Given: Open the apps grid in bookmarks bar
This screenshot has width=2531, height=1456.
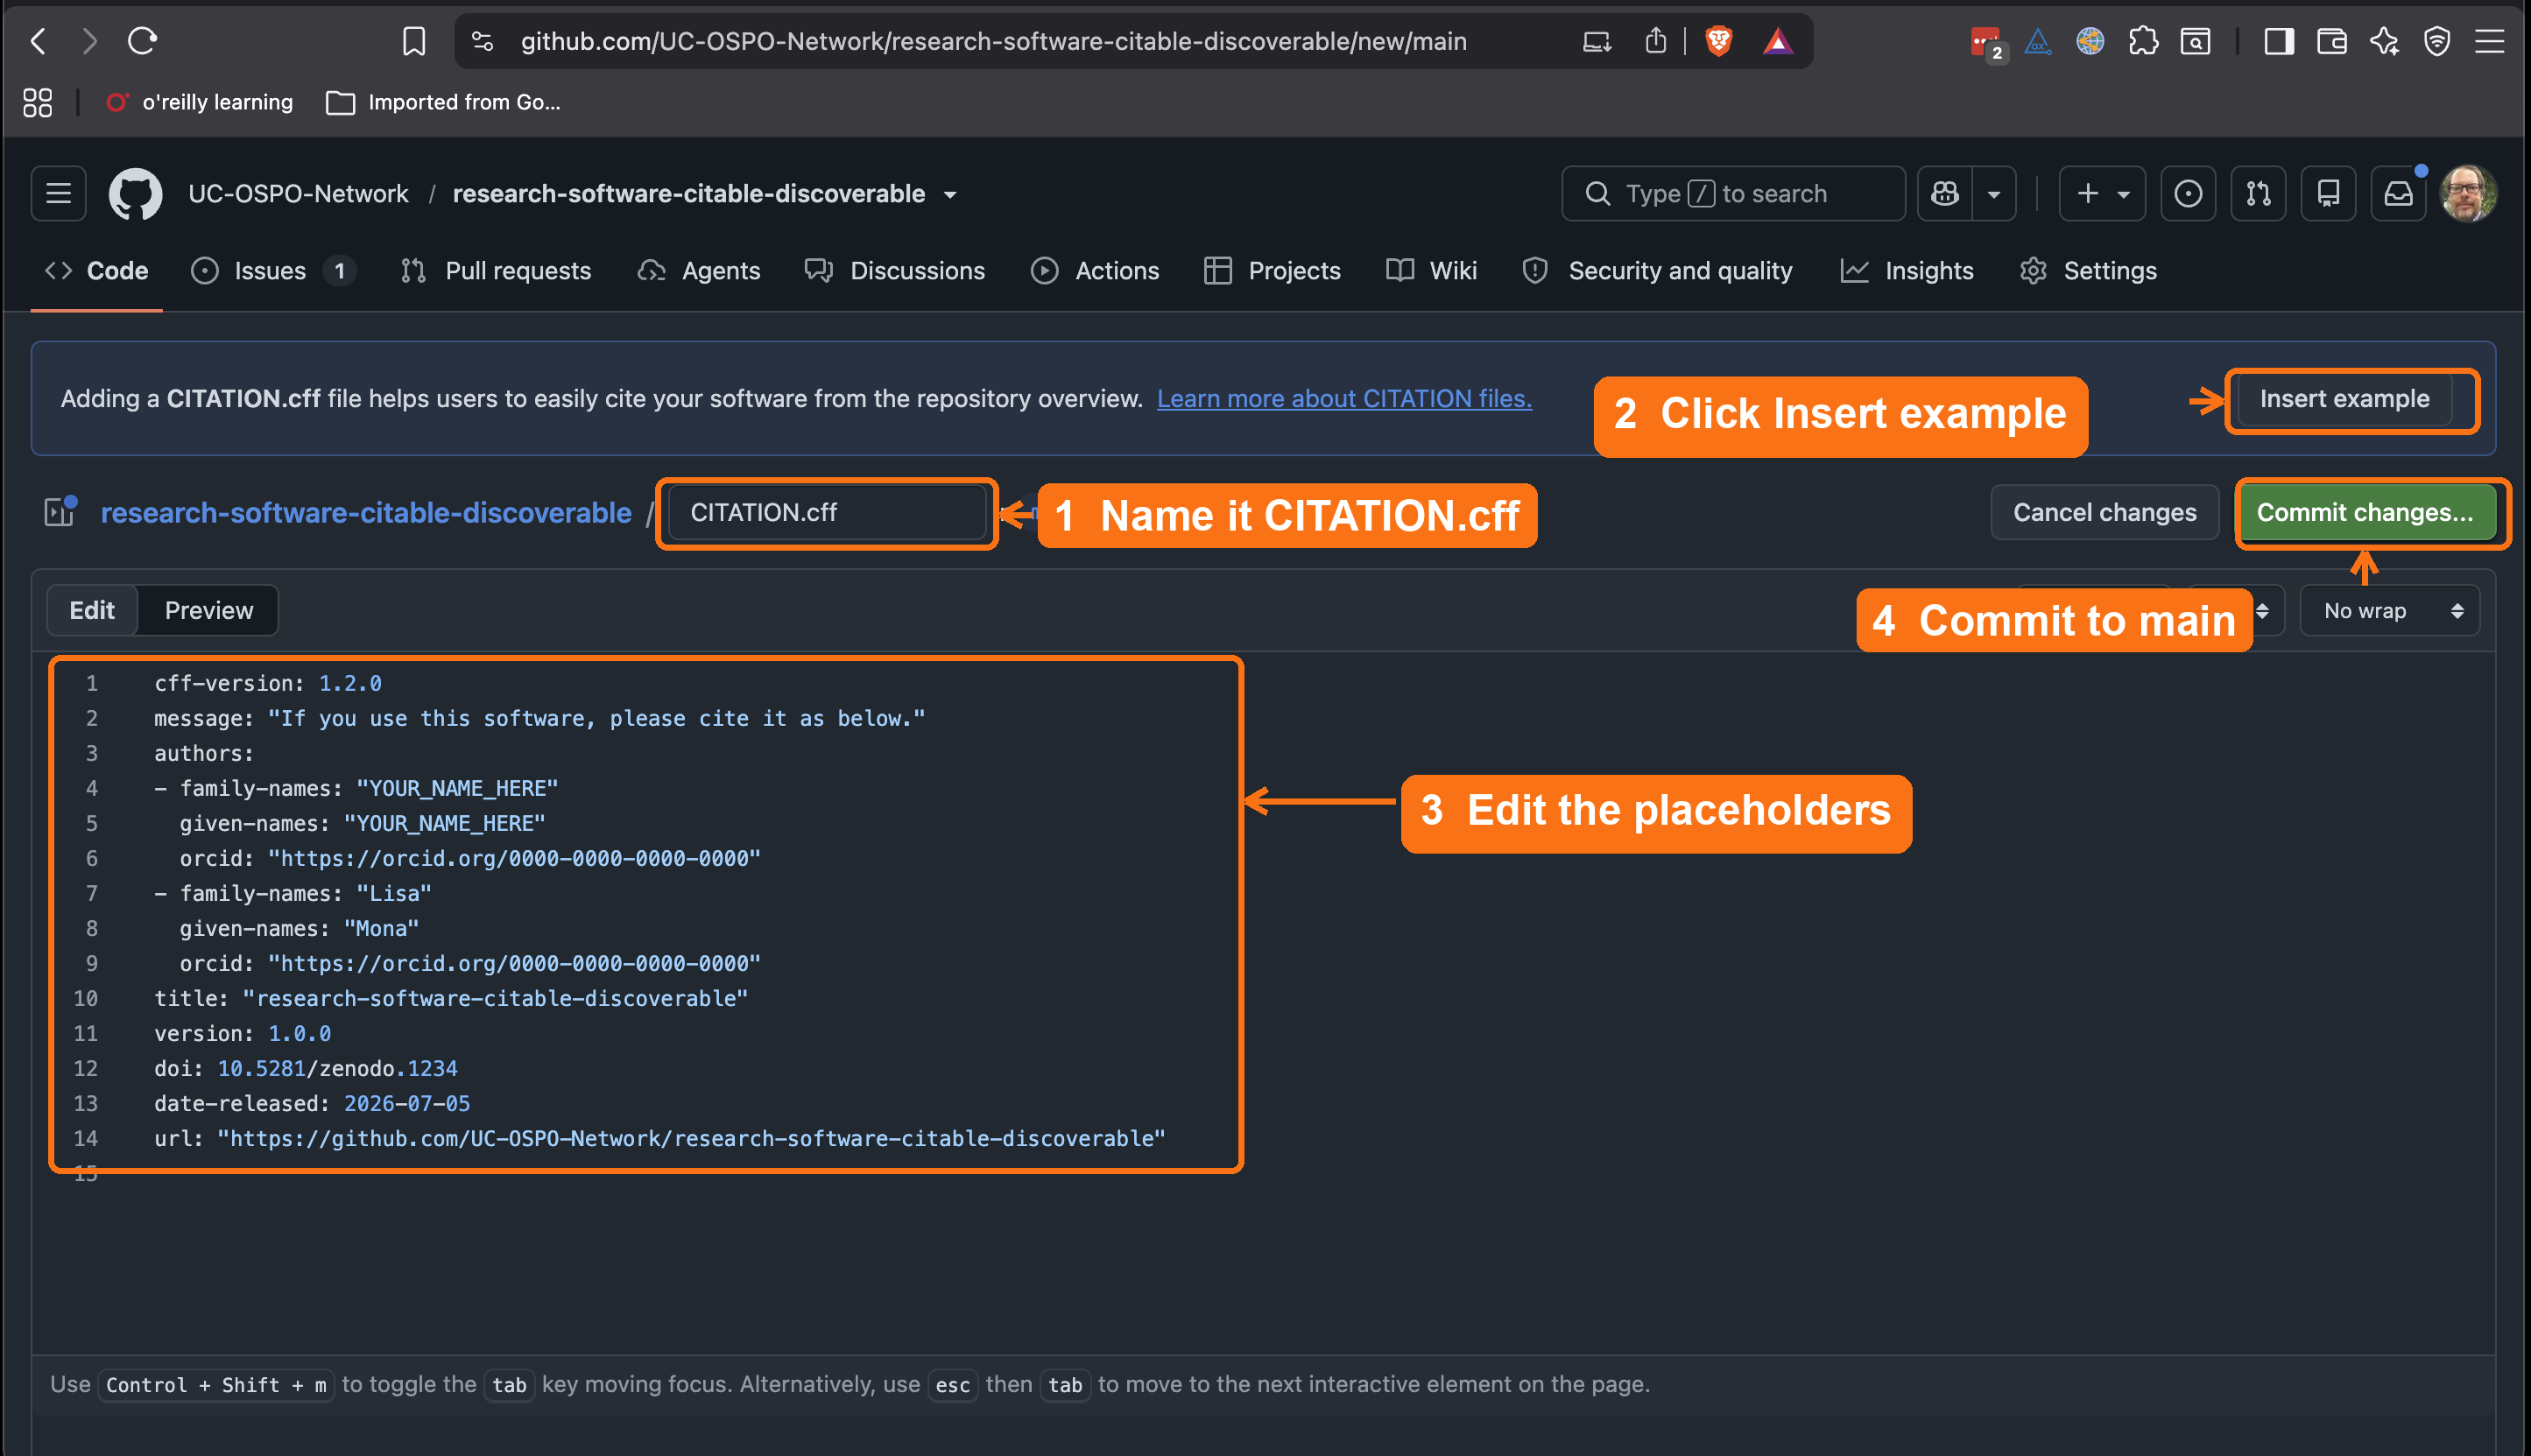Looking at the screenshot, I should coord(38,102).
